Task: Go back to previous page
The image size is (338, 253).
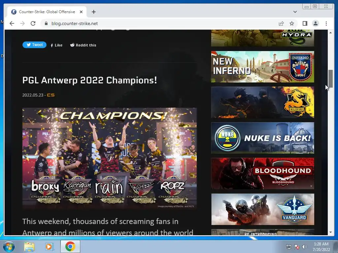Action: (x=12, y=23)
